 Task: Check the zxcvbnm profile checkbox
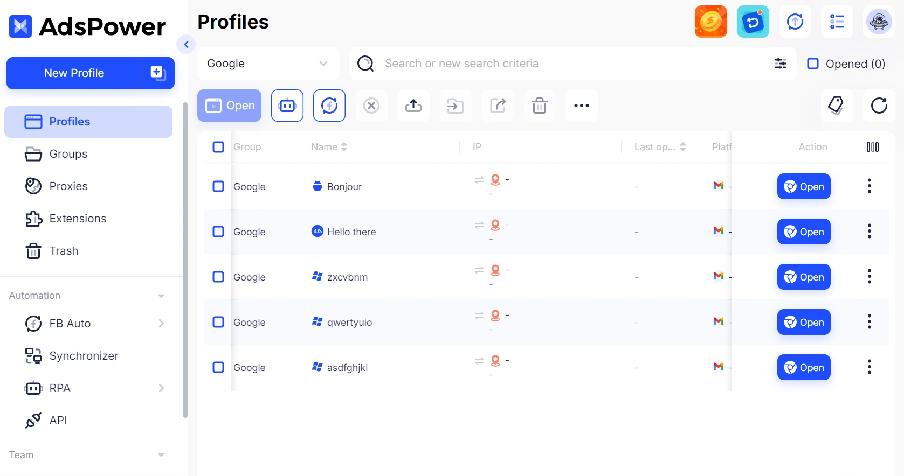point(218,277)
